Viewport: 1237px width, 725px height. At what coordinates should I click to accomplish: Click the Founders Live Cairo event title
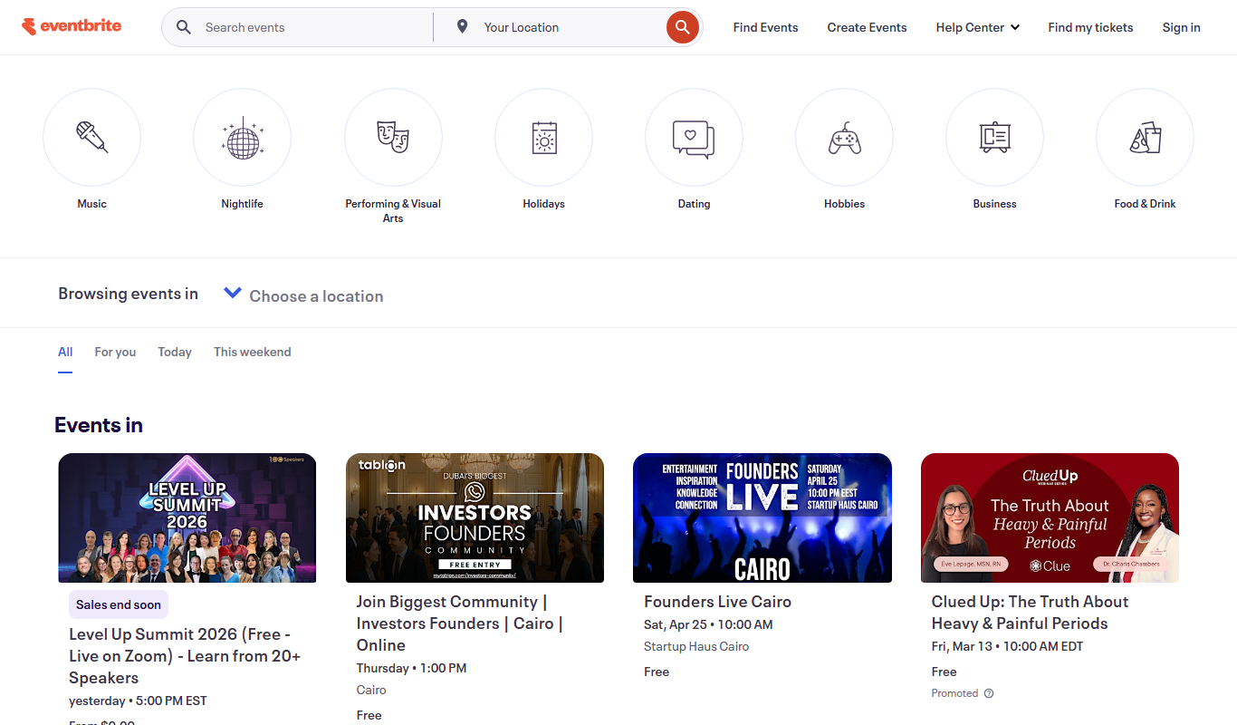[x=718, y=602]
